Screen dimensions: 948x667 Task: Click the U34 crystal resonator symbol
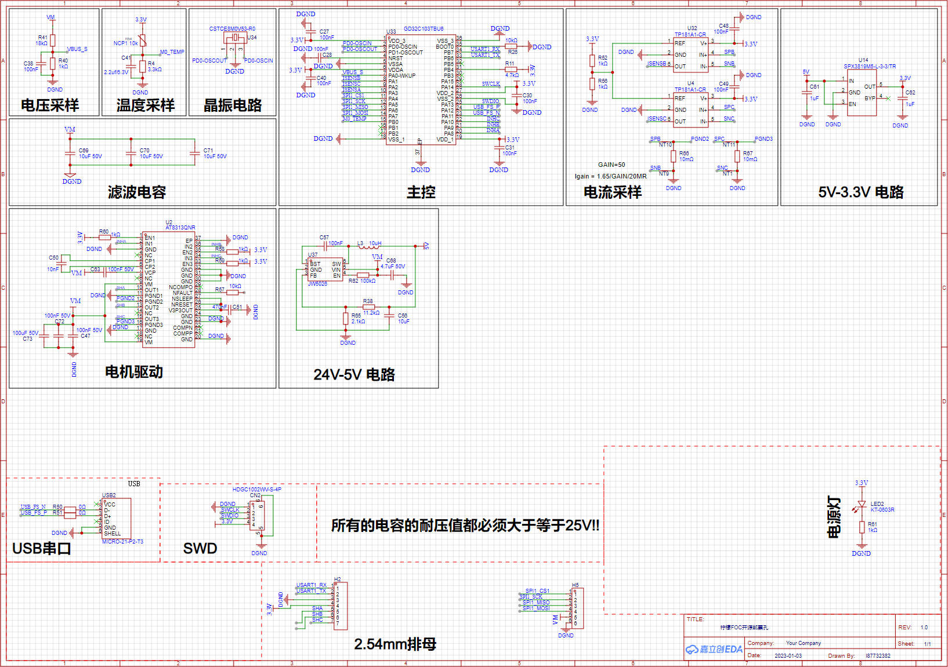point(235,38)
